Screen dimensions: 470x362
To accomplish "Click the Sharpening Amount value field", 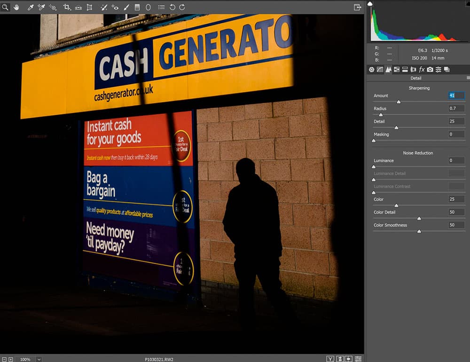I will coord(456,95).
